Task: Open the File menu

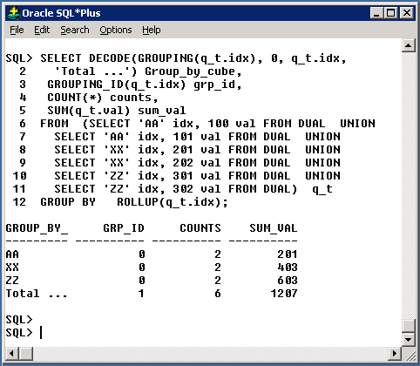Action: pyautogui.click(x=17, y=30)
